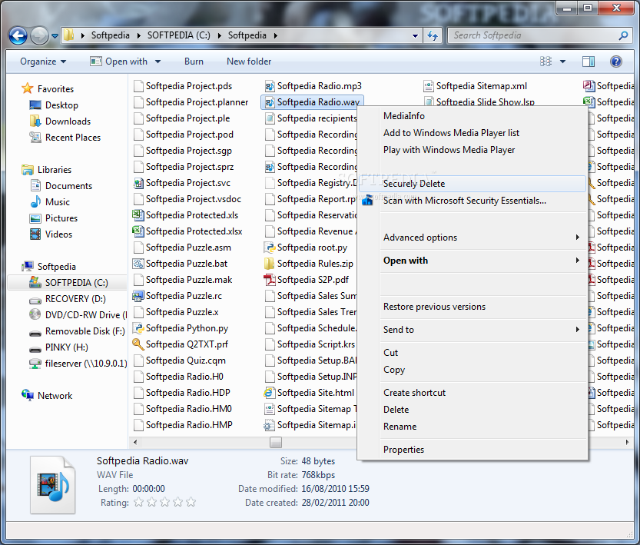Select the SOFTPEDIA (C:) drive in tree
This screenshot has width=640, height=545.
(x=68, y=283)
